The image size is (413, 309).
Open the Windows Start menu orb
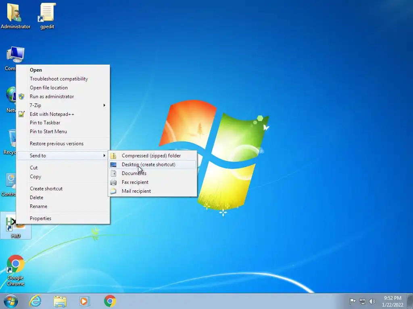tap(11, 301)
